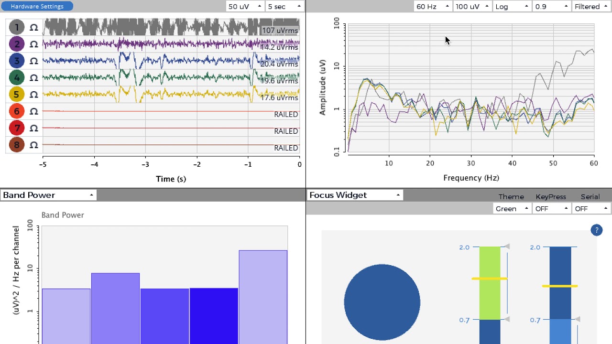The image size is (612, 344).
Task: Check impedance on channel 3 ohm icon
Action: (x=33, y=61)
